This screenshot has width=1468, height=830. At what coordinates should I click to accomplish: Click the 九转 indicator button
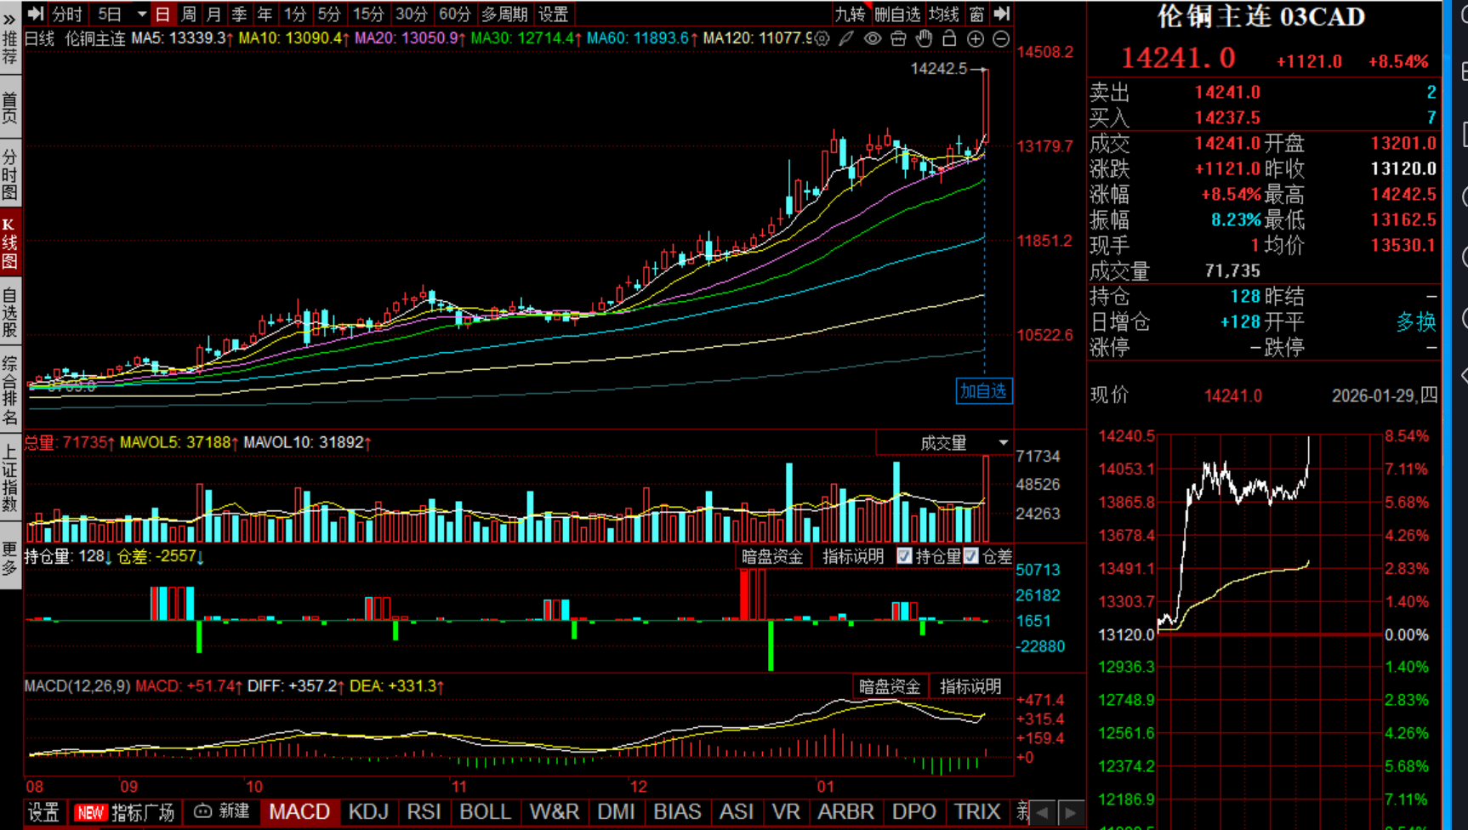(850, 14)
